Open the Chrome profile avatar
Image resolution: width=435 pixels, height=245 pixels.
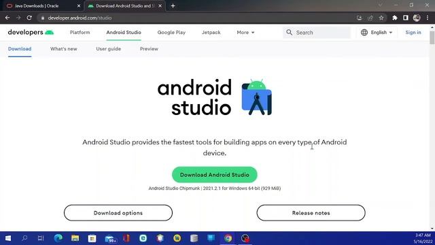[x=417, y=18]
